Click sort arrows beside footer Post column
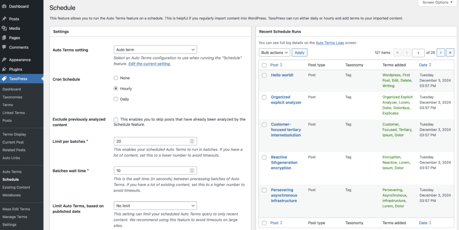This screenshot has height=230, width=459. pos(281,223)
